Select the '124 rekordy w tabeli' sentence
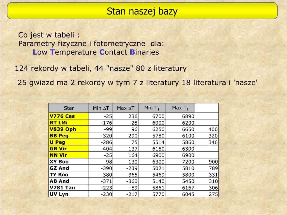Viewport: 287px width, 215px height. [101, 68]
